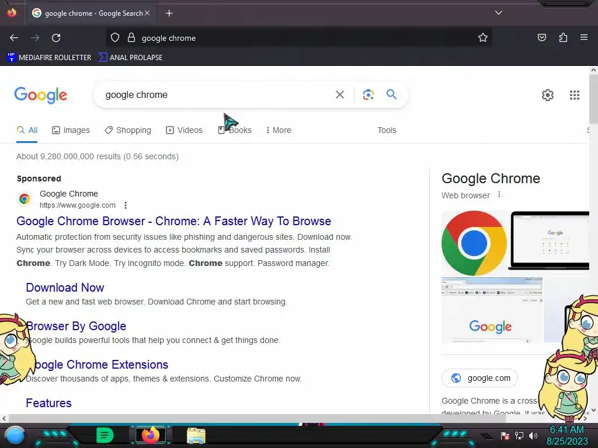Open the Chrome logo image thumbnail
Image resolution: width=598 pixels, height=448 pixels.
[x=474, y=243]
